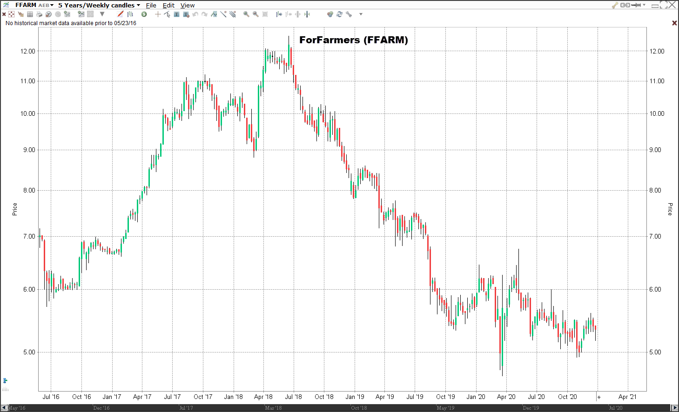Select the arrow pointer annotation tool
Screen dimensions: 679x412
(x=167, y=14)
